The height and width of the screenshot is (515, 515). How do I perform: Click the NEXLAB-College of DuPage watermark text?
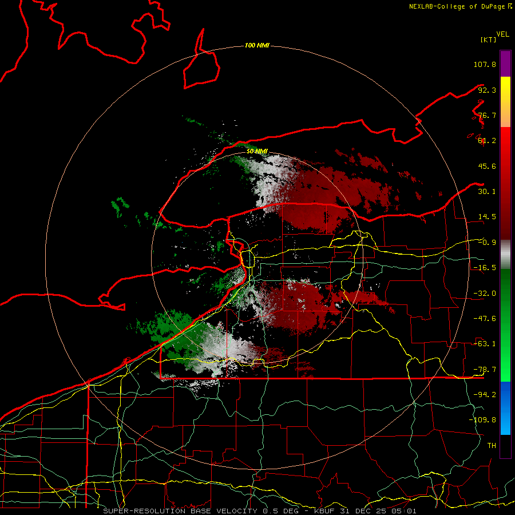point(461,6)
